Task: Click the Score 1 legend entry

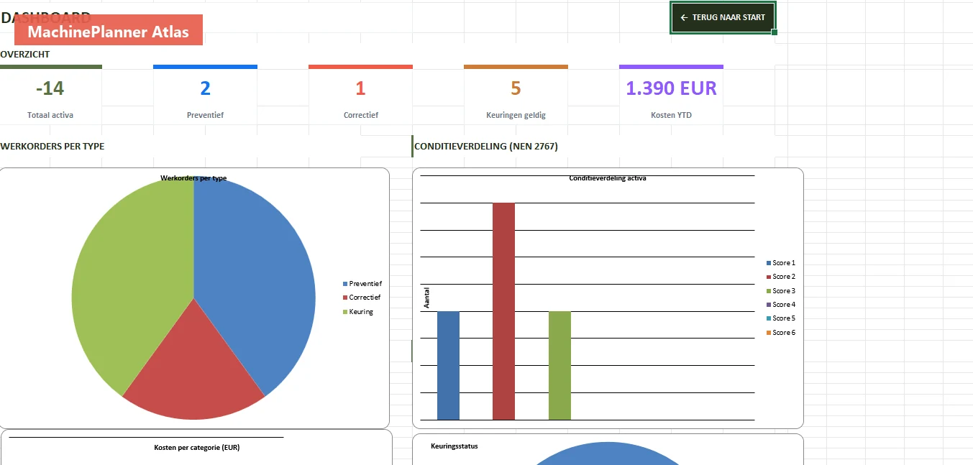Action: pyautogui.click(x=781, y=263)
